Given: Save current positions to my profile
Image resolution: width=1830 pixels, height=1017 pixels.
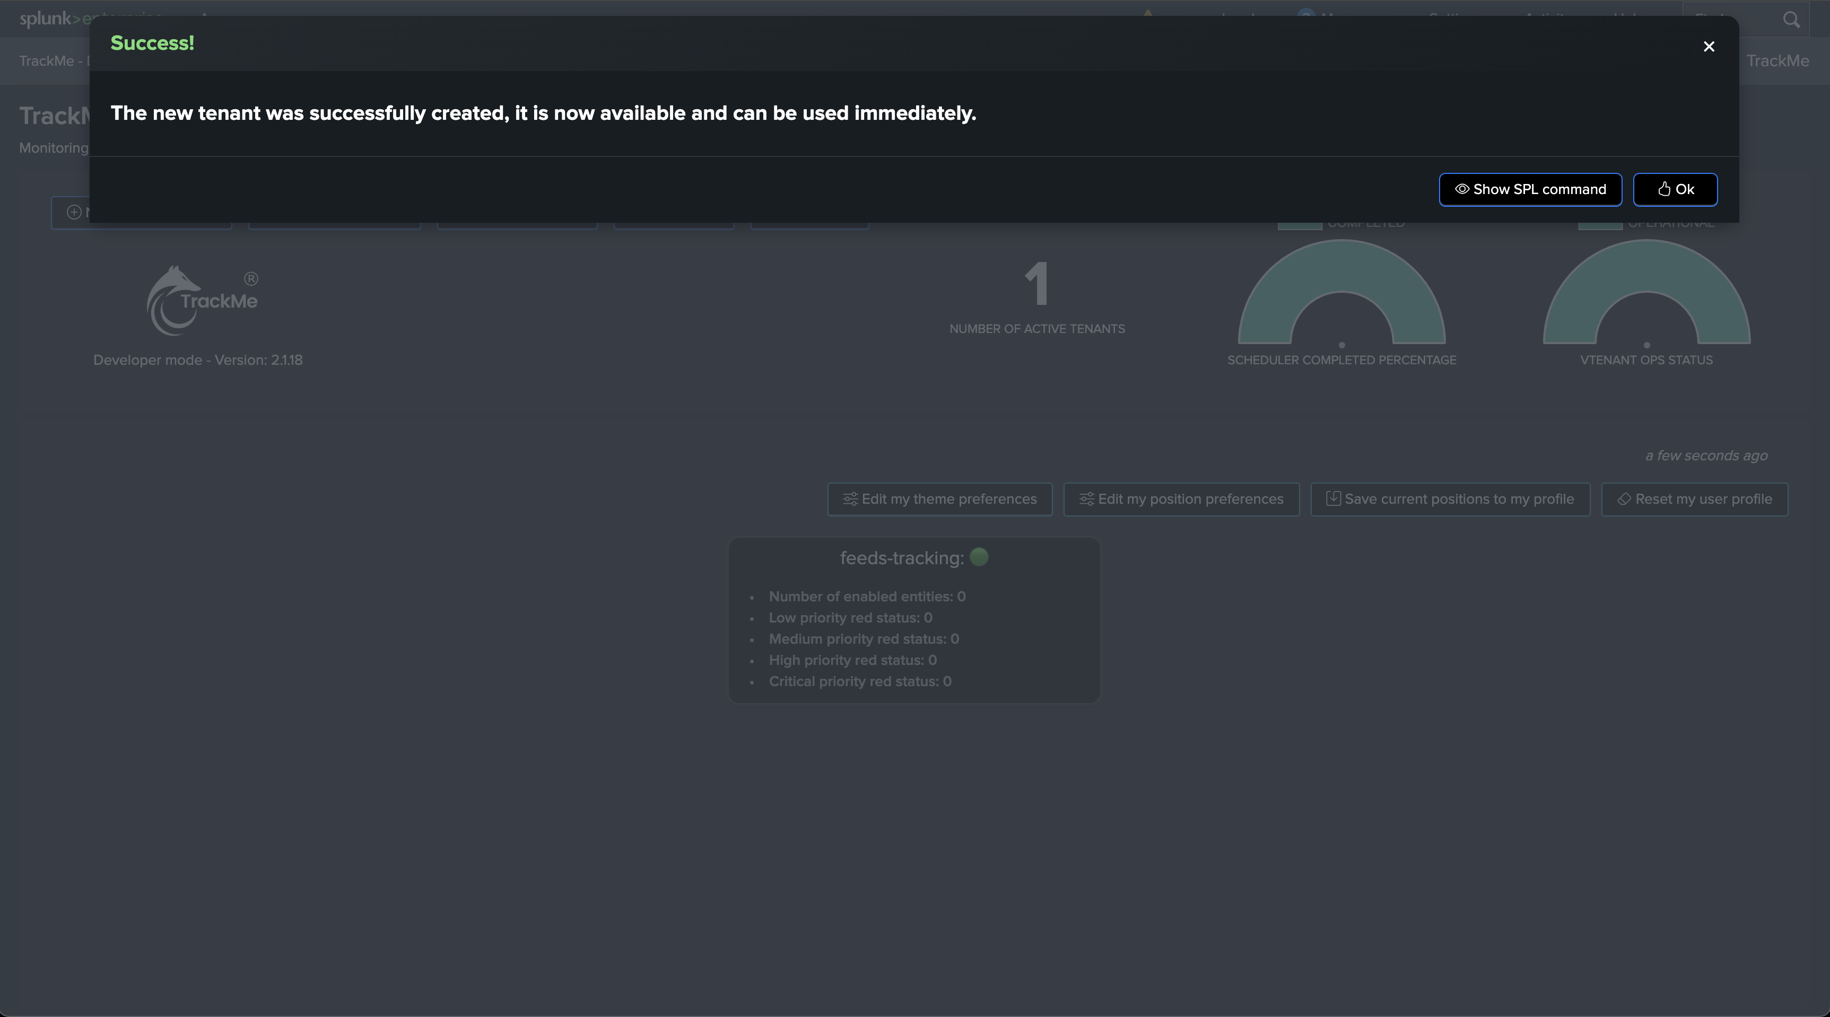Looking at the screenshot, I should pyautogui.click(x=1450, y=499).
